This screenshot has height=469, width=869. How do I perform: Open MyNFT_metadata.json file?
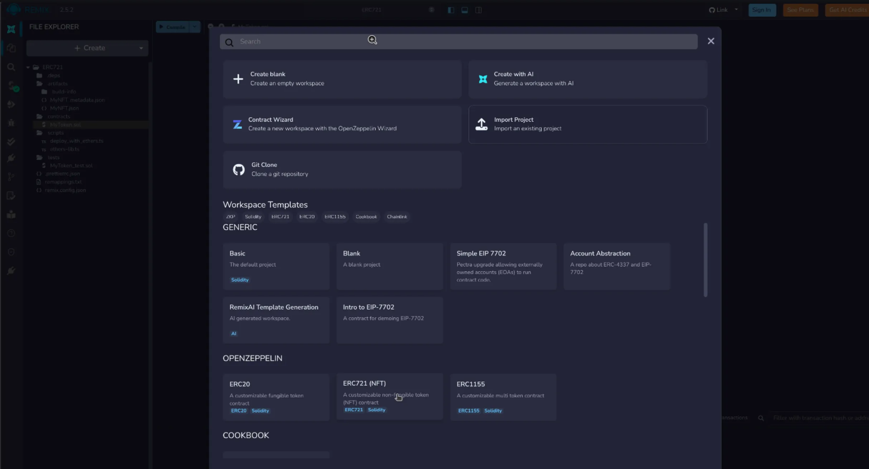click(x=77, y=100)
